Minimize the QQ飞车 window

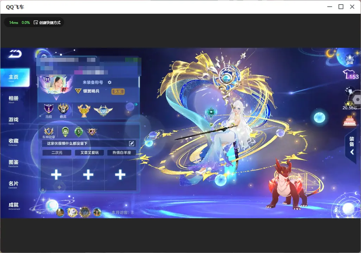330,7
